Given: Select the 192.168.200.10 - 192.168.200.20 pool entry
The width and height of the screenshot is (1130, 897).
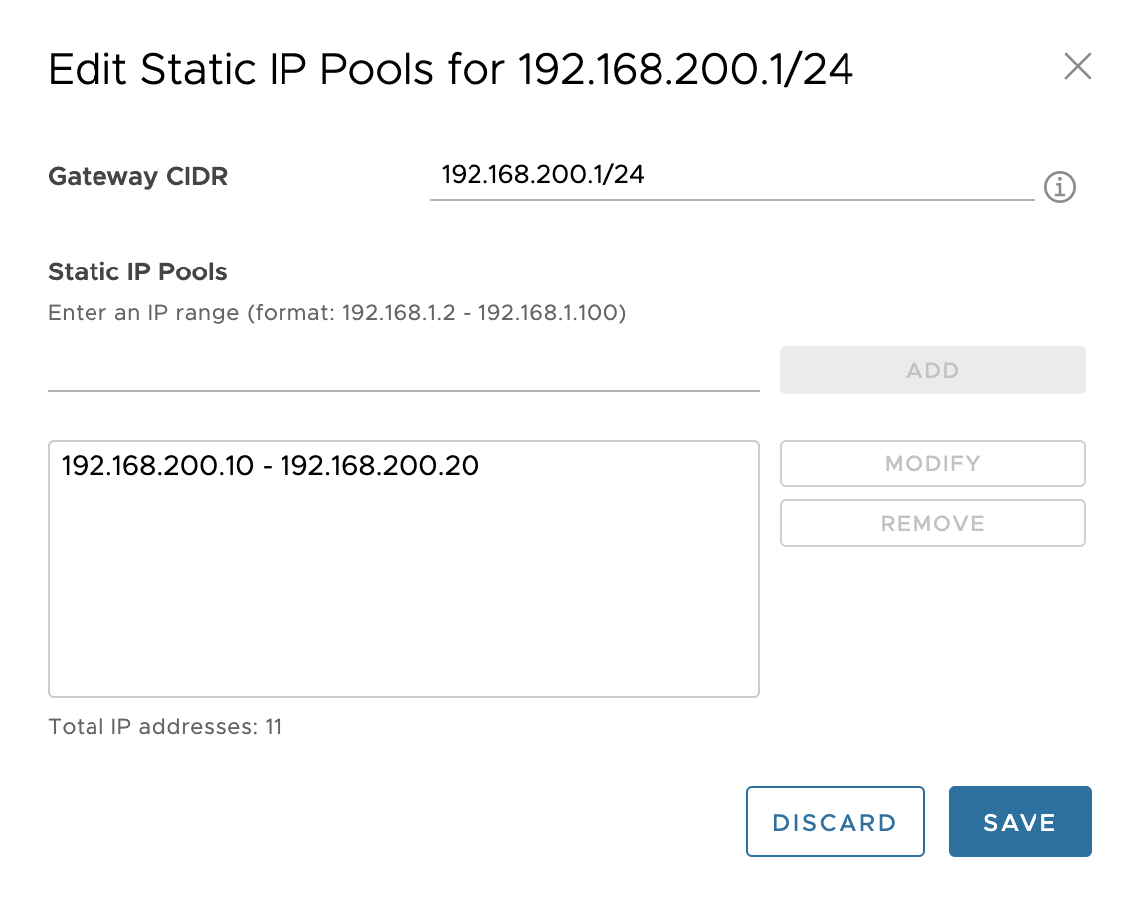Looking at the screenshot, I should pos(271,465).
